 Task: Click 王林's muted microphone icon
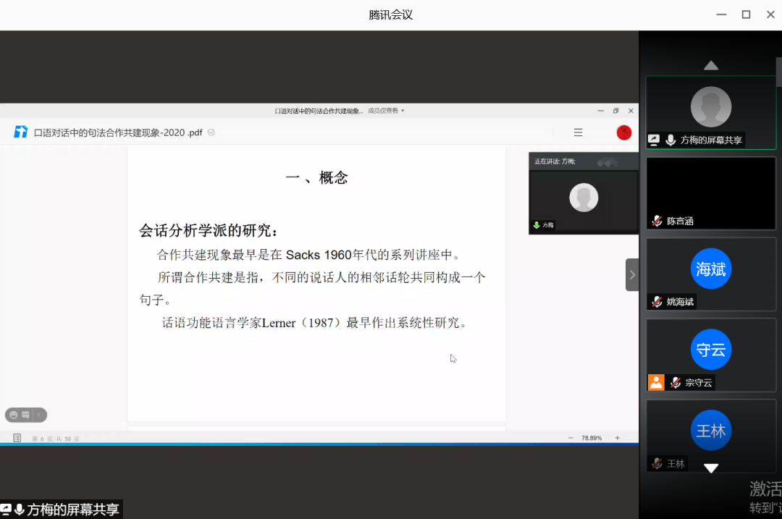657,464
